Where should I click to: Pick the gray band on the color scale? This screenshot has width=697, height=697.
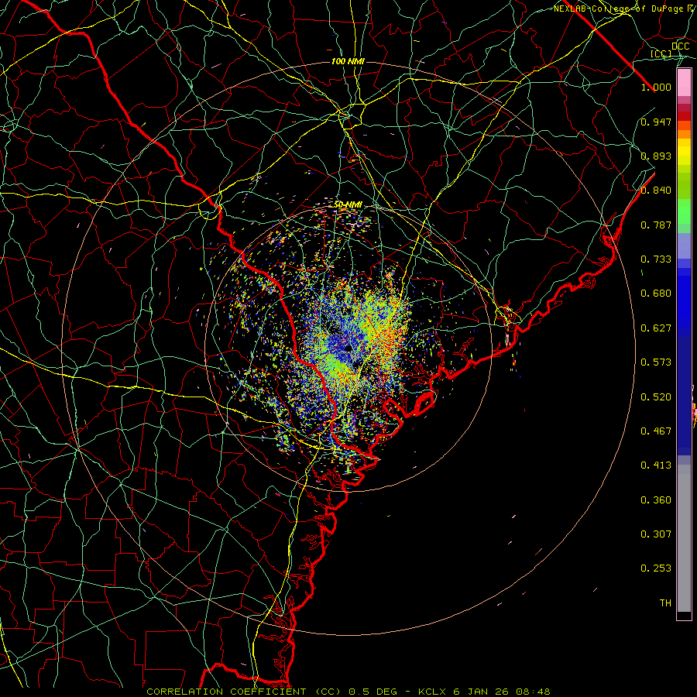[x=684, y=538]
